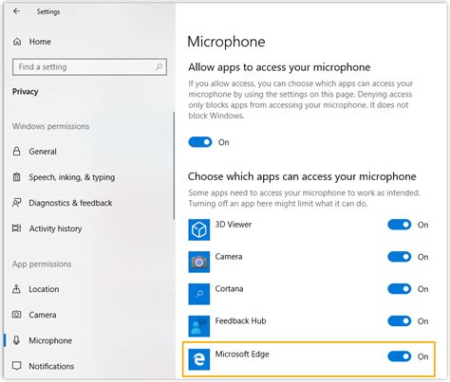Disable microphone access for the Camera app

399,257
